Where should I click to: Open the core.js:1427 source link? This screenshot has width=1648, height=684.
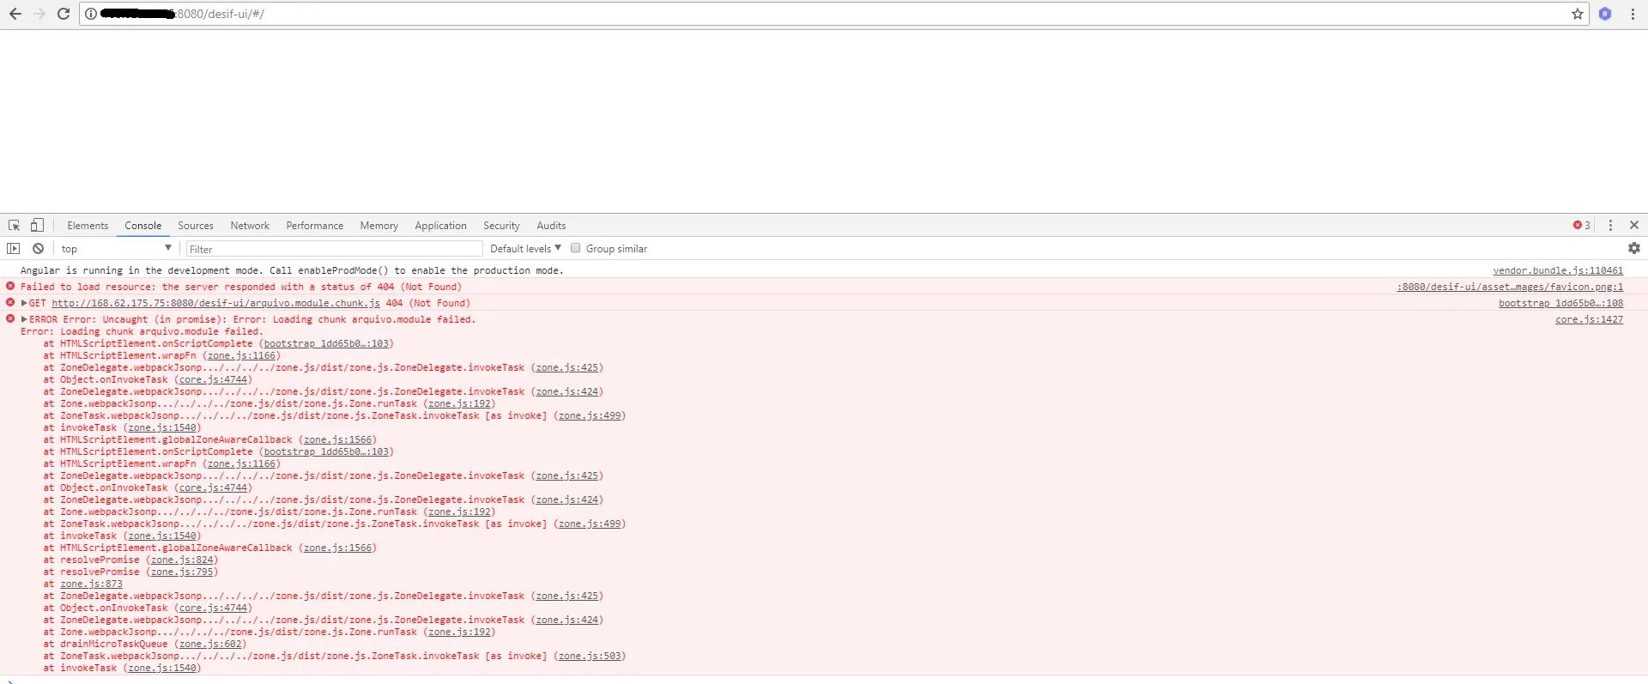click(x=1589, y=319)
